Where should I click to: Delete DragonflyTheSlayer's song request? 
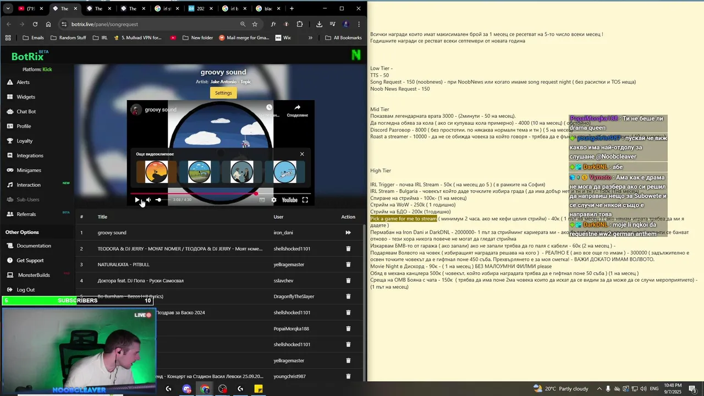point(348,296)
